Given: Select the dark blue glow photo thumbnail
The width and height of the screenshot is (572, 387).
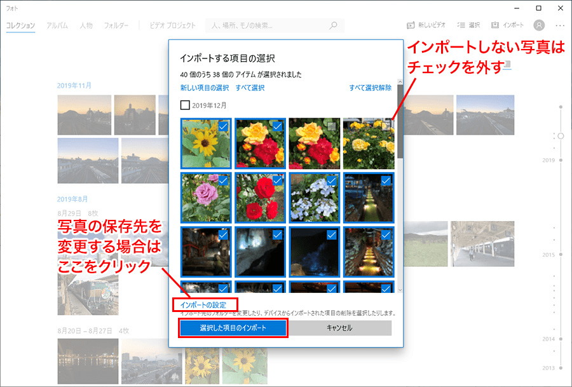Looking at the screenshot, I should coord(315,252).
